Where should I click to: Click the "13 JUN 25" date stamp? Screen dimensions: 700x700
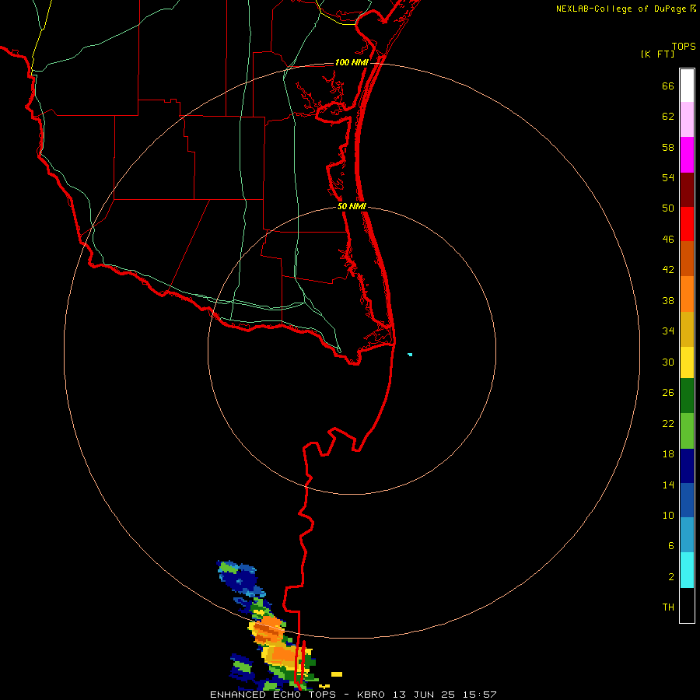click(424, 695)
